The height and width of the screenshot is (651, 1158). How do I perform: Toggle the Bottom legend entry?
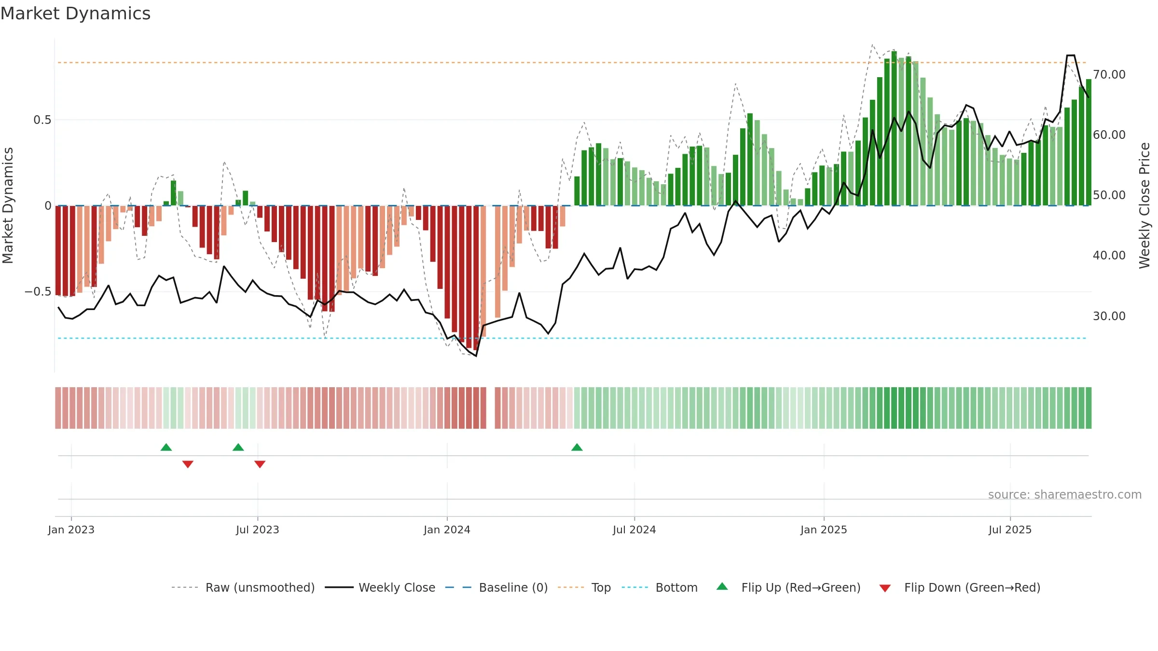click(659, 587)
